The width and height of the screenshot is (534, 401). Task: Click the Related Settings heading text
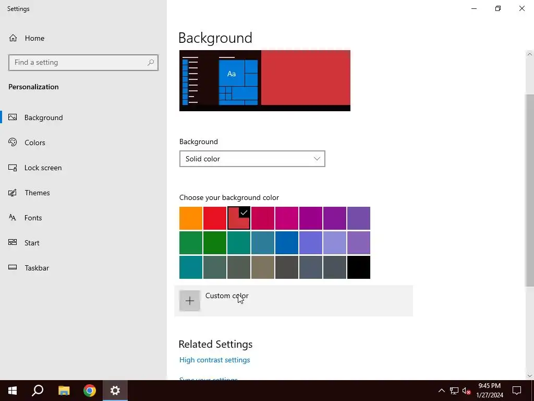pyautogui.click(x=215, y=344)
